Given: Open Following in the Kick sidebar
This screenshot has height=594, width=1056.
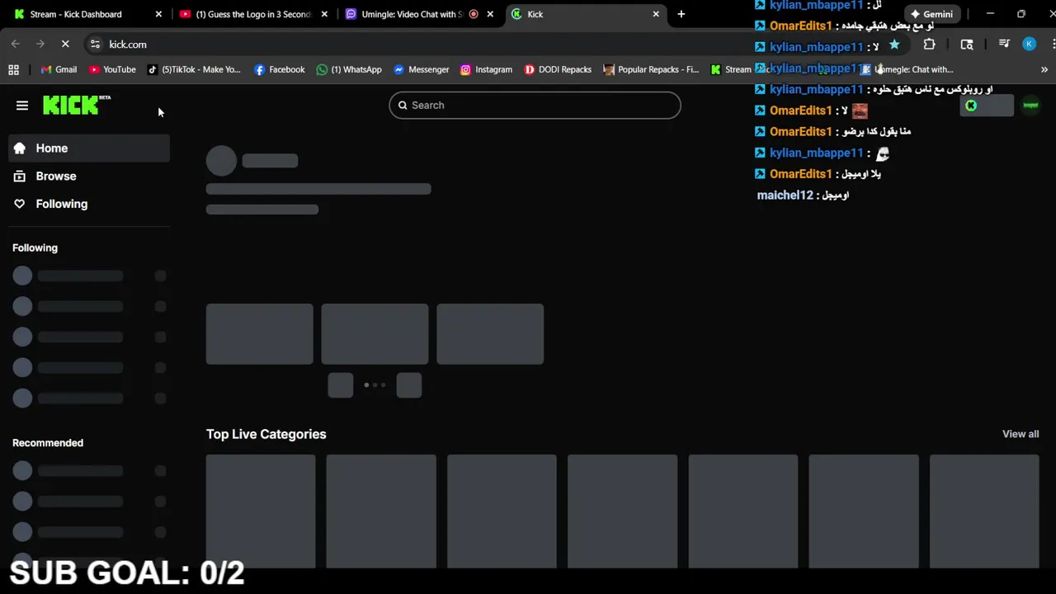Looking at the screenshot, I should click(89, 204).
